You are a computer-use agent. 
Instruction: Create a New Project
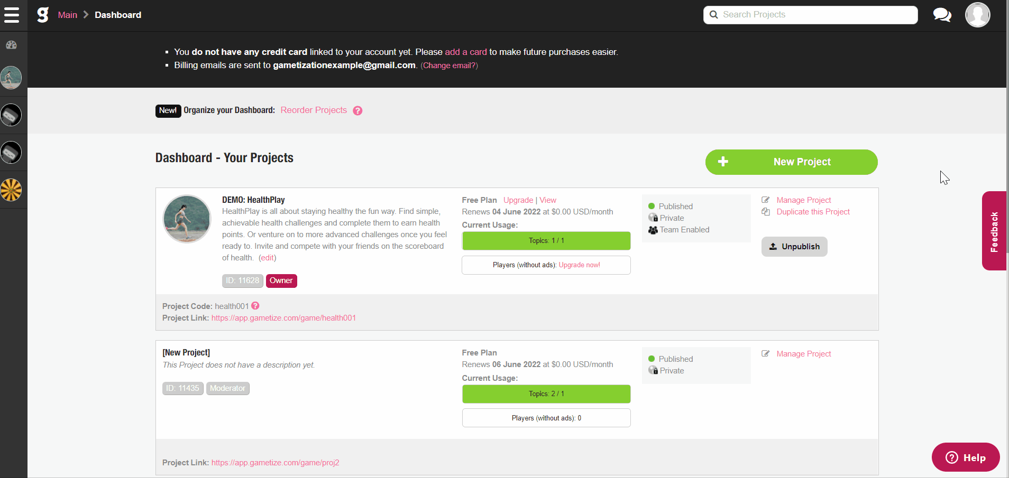(791, 162)
